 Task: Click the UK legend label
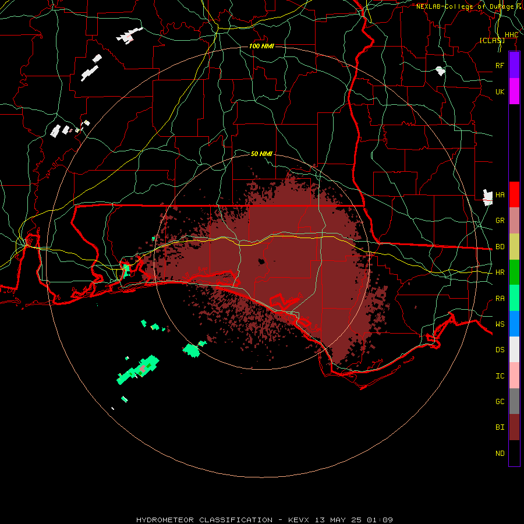(x=500, y=91)
